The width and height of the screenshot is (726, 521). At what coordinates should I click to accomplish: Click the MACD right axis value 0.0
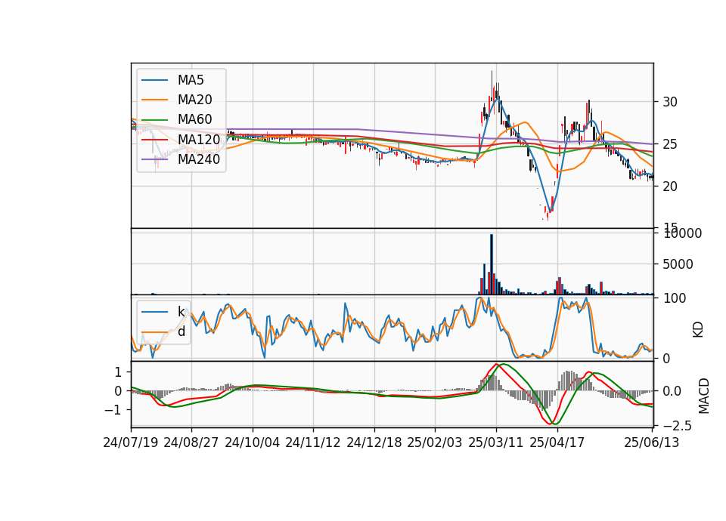tap(672, 391)
